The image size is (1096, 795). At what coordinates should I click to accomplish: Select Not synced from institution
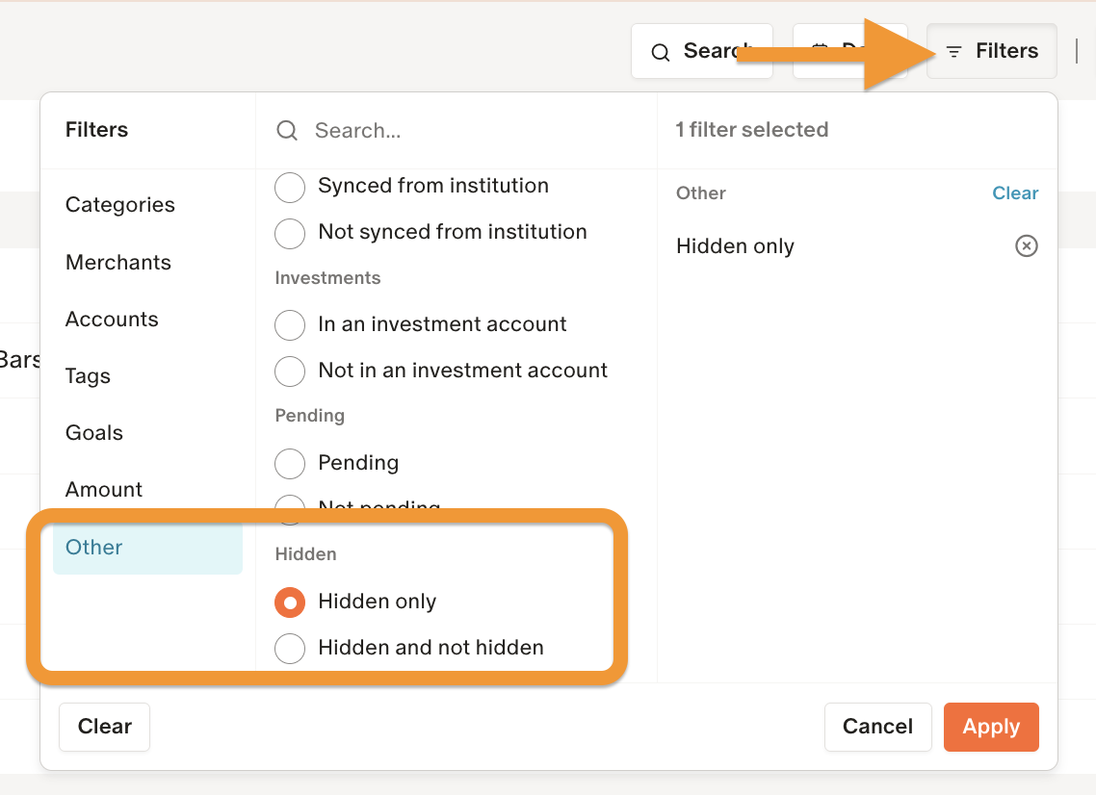click(290, 232)
